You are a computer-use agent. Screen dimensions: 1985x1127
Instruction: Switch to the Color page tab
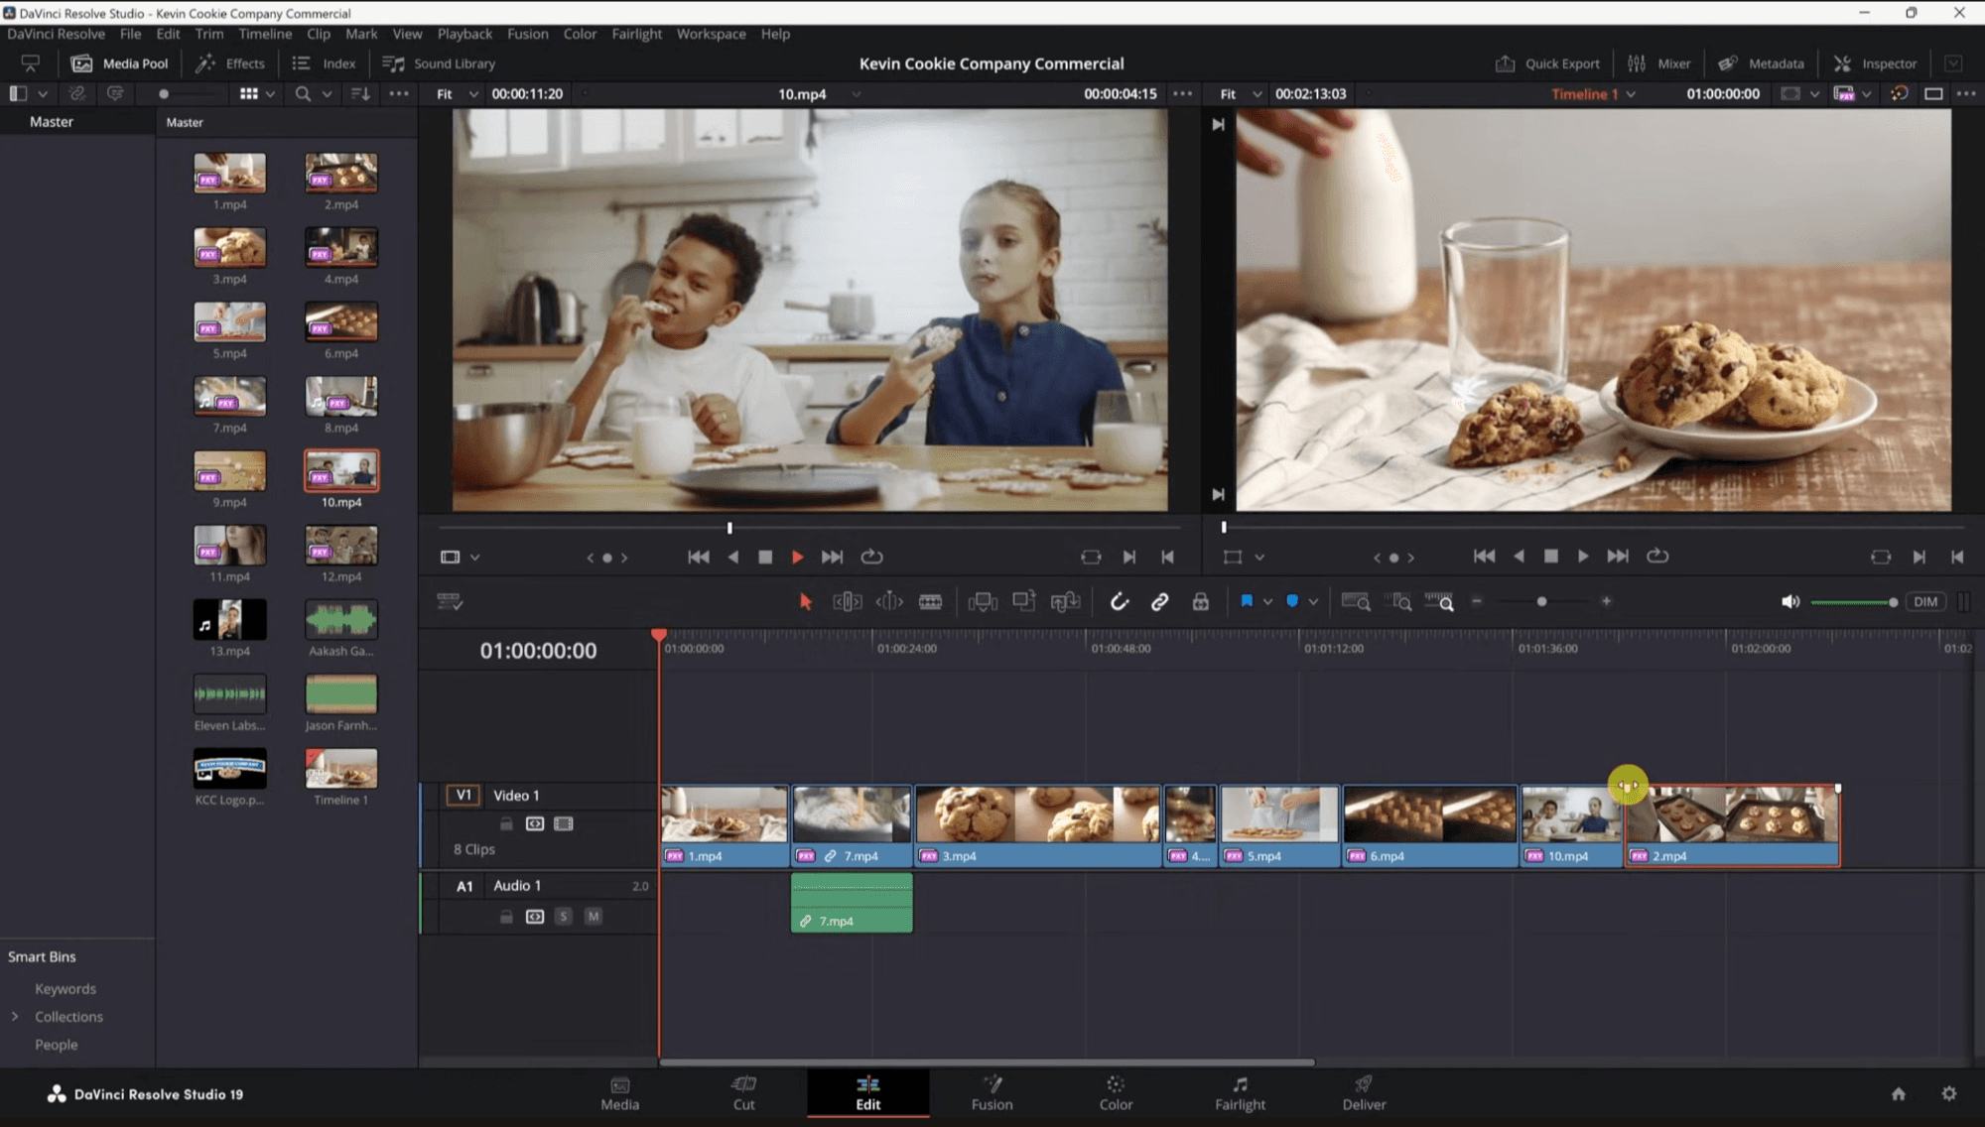[1116, 1092]
